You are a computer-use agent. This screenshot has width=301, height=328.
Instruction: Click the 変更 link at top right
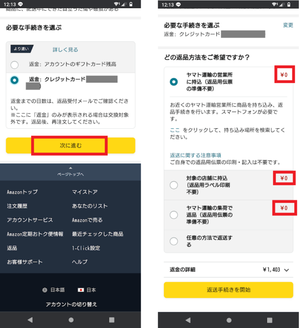coord(288,25)
